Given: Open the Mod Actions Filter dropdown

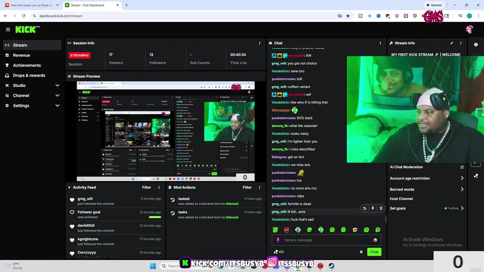Looking at the screenshot, I should click(247, 187).
